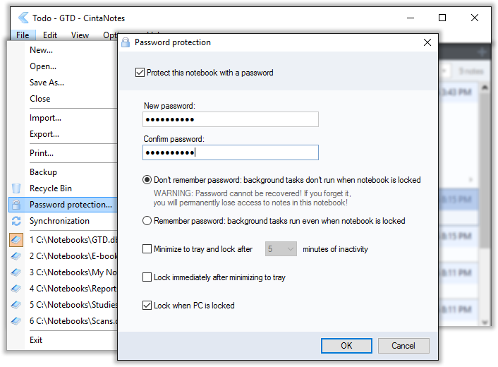Minimize the CintaNotes main window
The image size is (498, 367).
tap(411, 18)
